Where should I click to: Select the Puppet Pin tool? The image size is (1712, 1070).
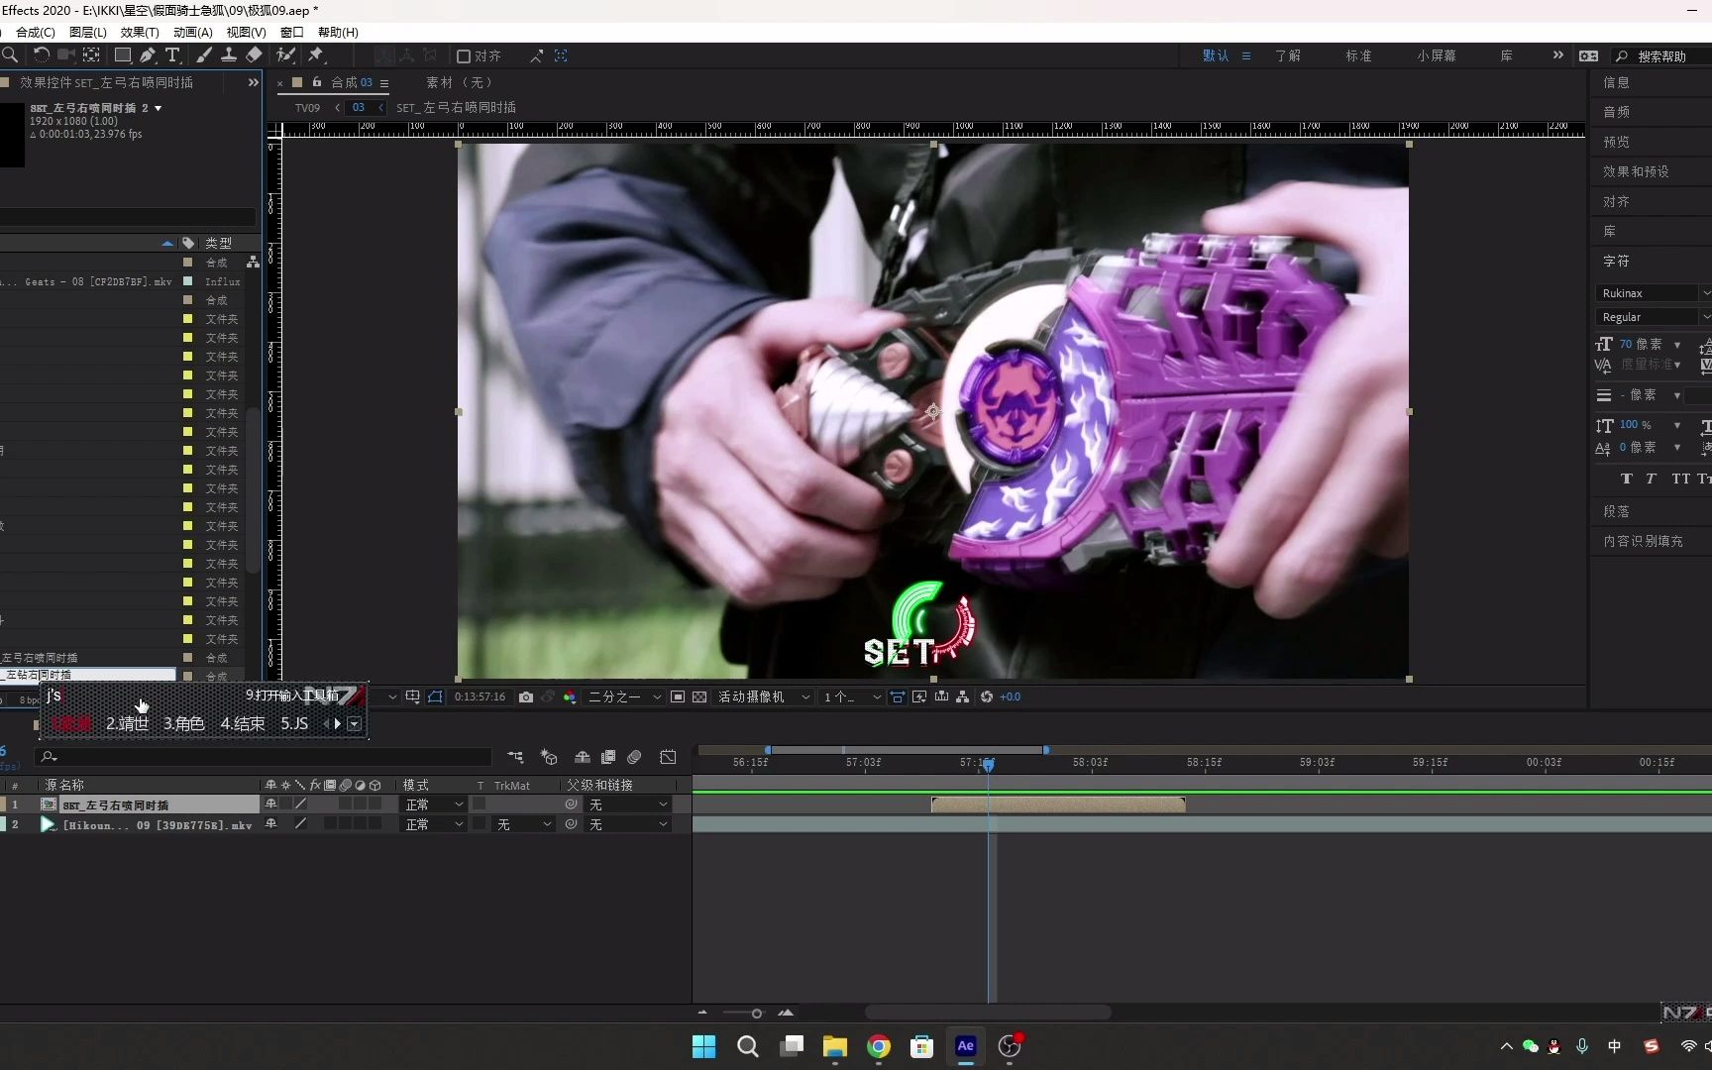(x=316, y=55)
